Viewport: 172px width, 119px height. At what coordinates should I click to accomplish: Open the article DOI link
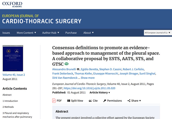[89, 88]
